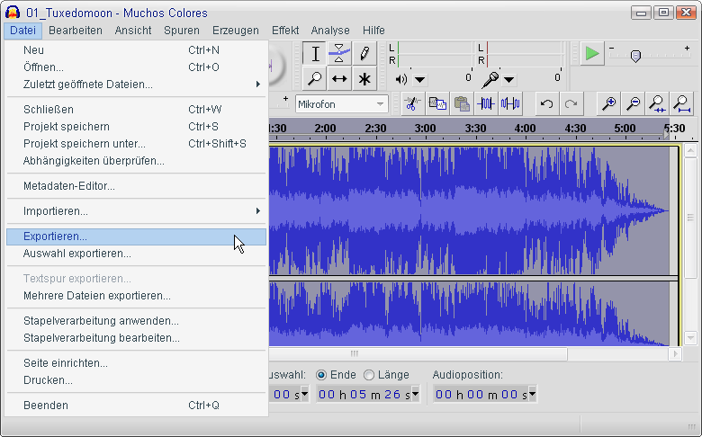This screenshot has height=437, width=702.
Task: Click the Paste clipboard icon
Action: click(462, 104)
